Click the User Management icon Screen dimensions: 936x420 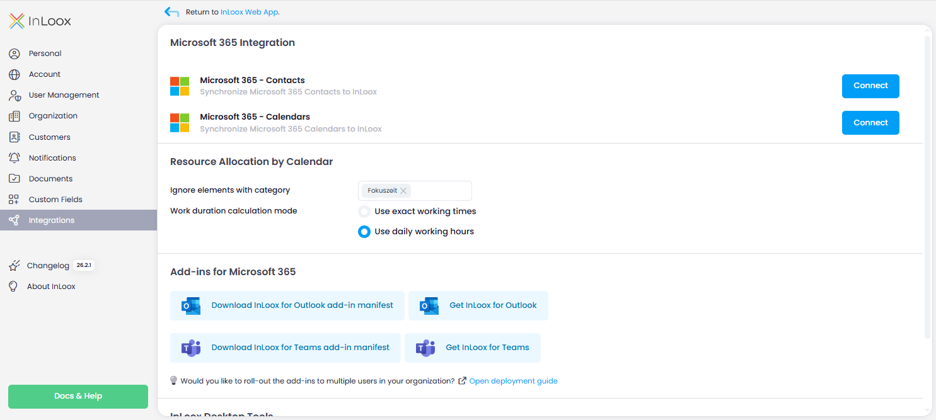click(x=14, y=95)
